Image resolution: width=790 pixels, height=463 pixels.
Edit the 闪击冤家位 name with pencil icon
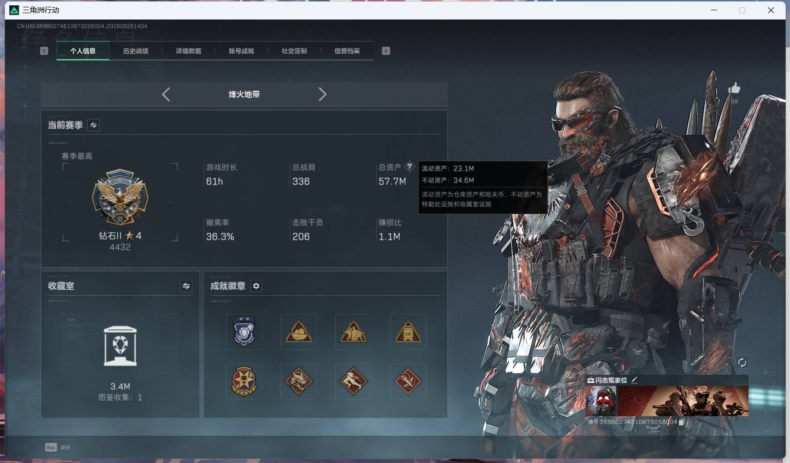634,380
